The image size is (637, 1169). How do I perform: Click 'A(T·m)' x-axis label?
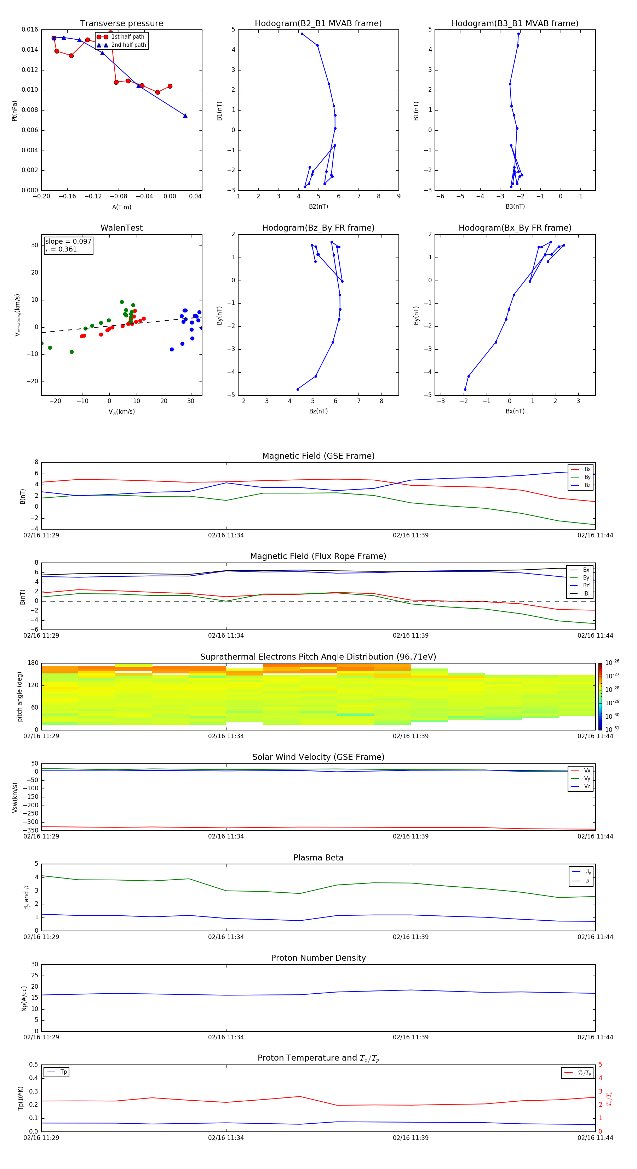121,207
